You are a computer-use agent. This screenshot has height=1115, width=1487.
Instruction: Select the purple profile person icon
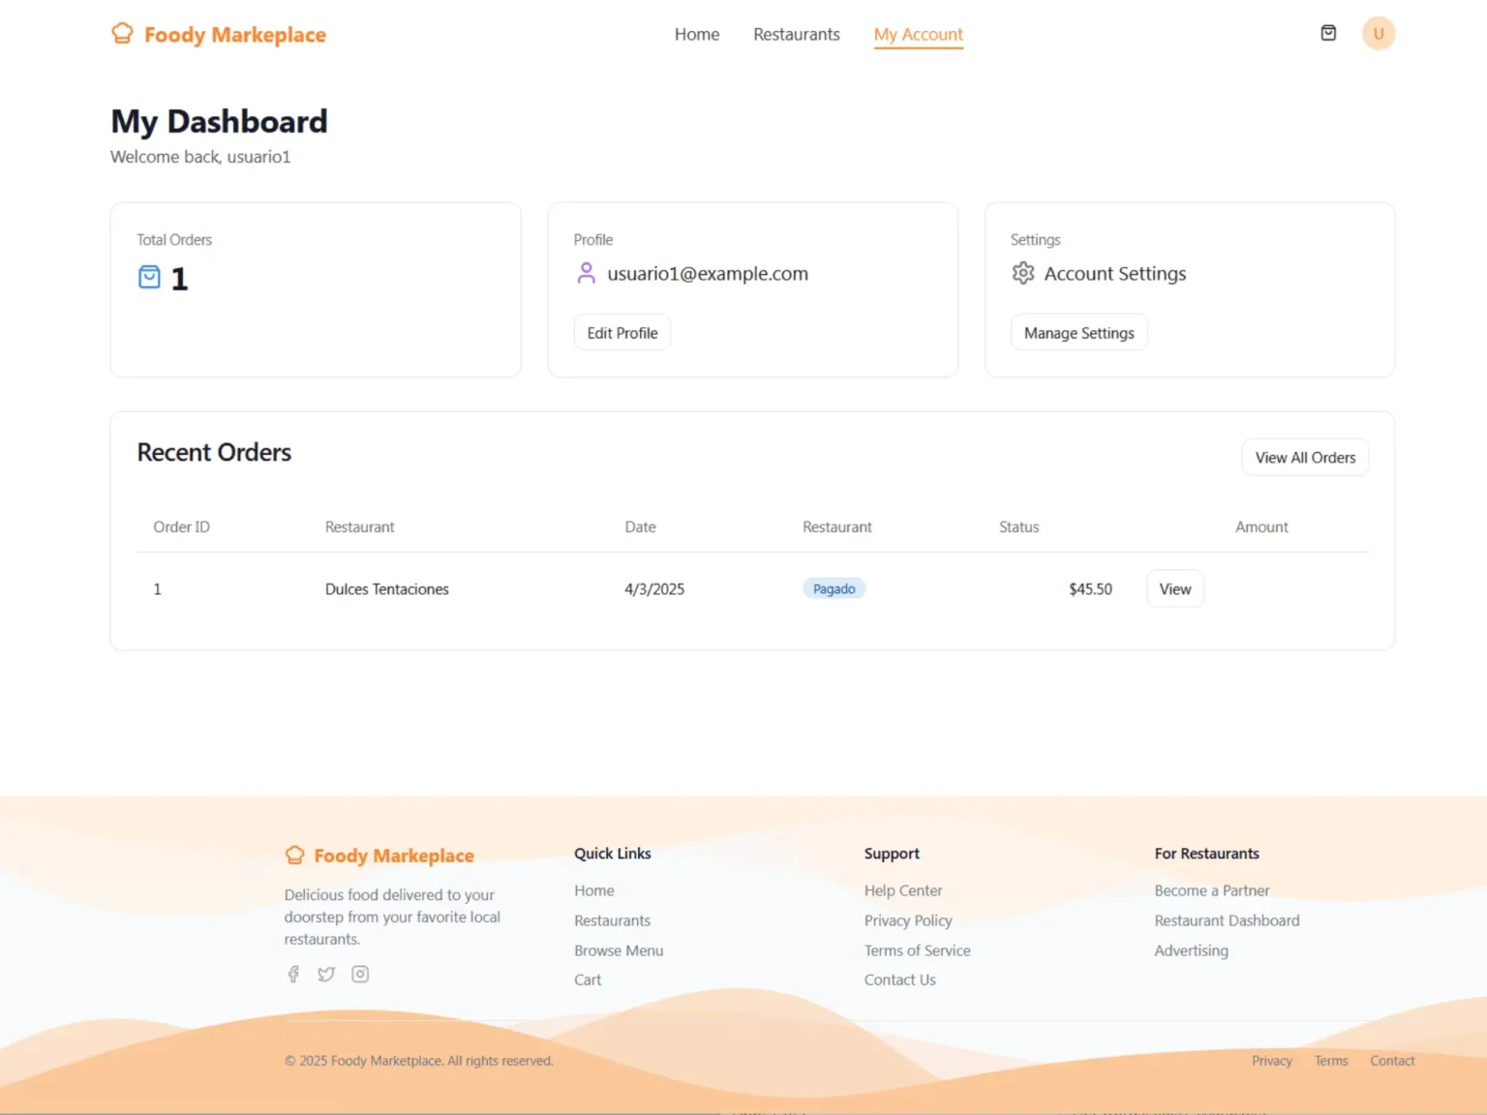(x=586, y=273)
